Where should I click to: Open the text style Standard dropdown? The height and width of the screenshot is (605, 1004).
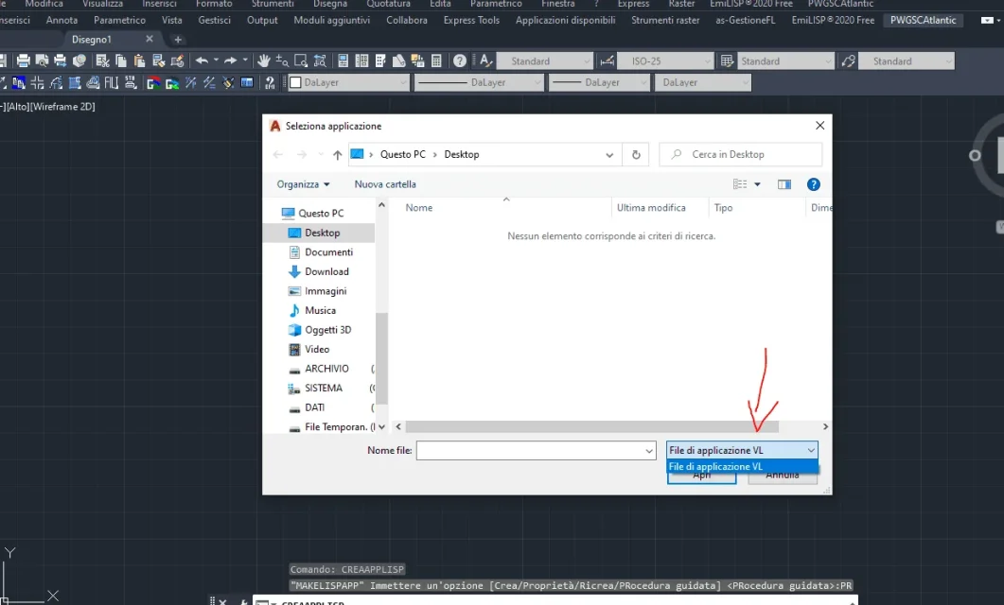coord(544,61)
